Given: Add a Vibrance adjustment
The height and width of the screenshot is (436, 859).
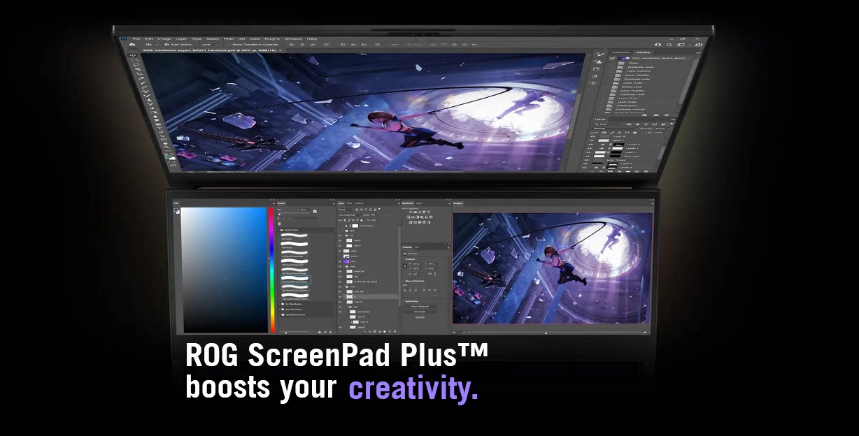Looking at the screenshot, I should (429, 212).
